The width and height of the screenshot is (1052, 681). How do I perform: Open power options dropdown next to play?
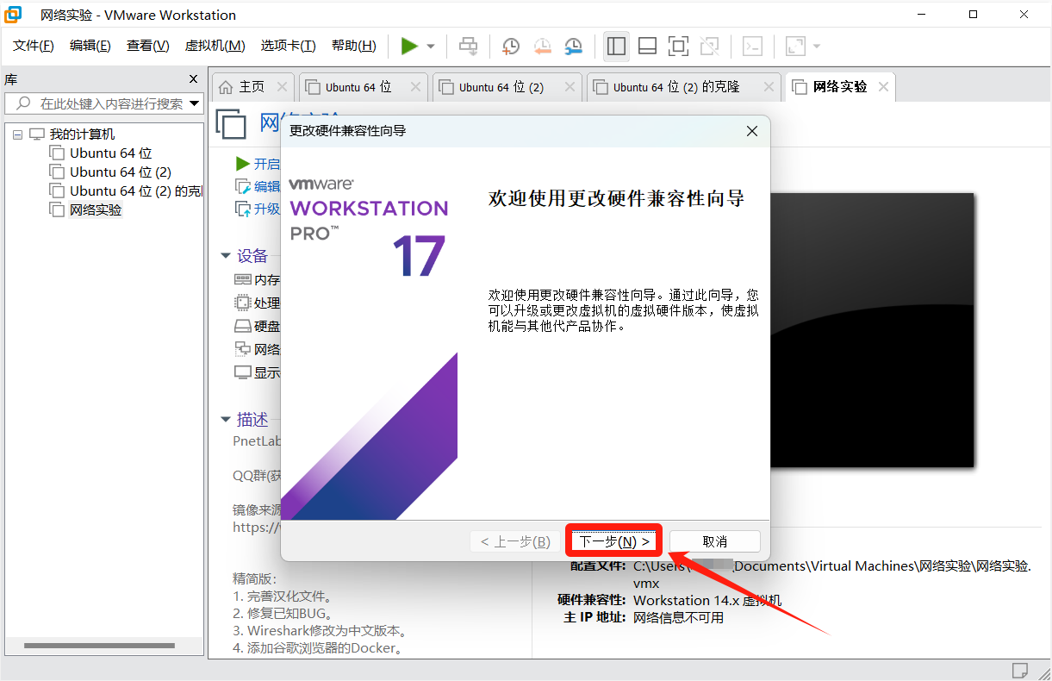[x=431, y=47]
